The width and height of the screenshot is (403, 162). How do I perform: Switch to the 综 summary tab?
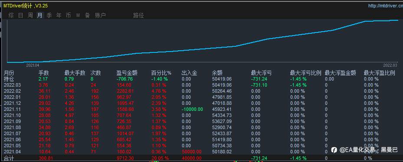pos(11,16)
